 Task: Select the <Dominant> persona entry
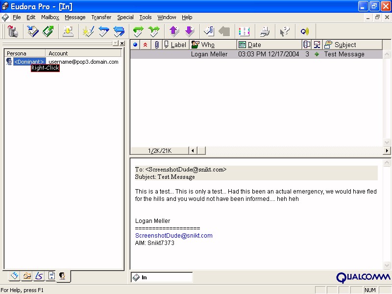pos(29,62)
